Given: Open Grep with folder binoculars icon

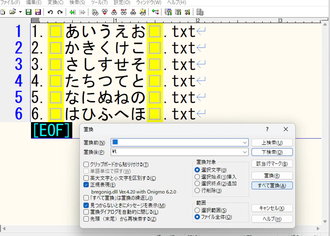Looking at the screenshot, I should (x=142, y=12).
